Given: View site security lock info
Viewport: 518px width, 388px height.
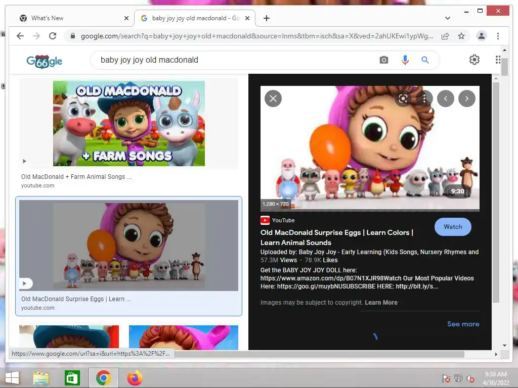Looking at the screenshot, I should [x=73, y=36].
